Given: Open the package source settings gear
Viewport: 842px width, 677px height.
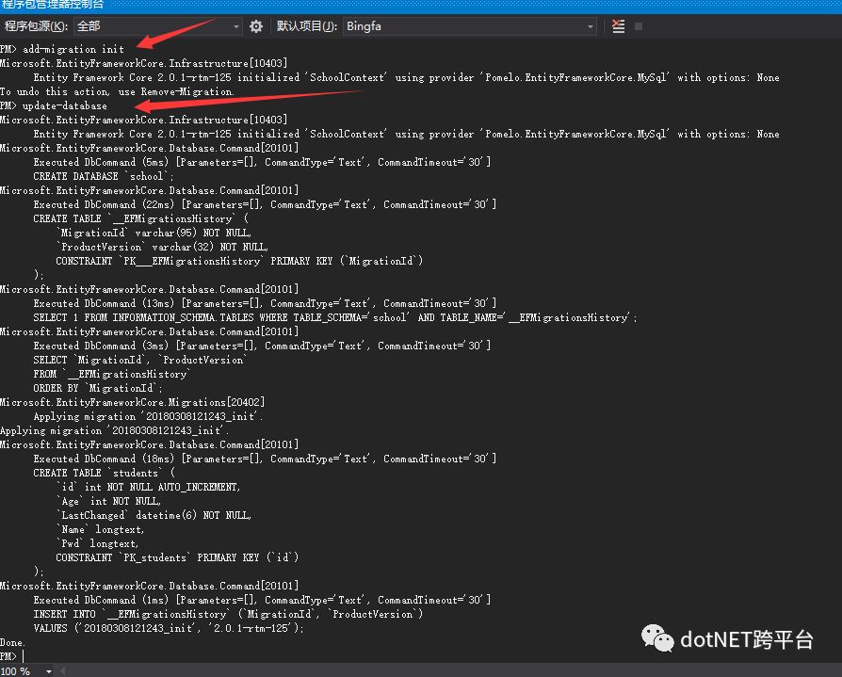Looking at the screenshot, I should click(x=256, y=26).
